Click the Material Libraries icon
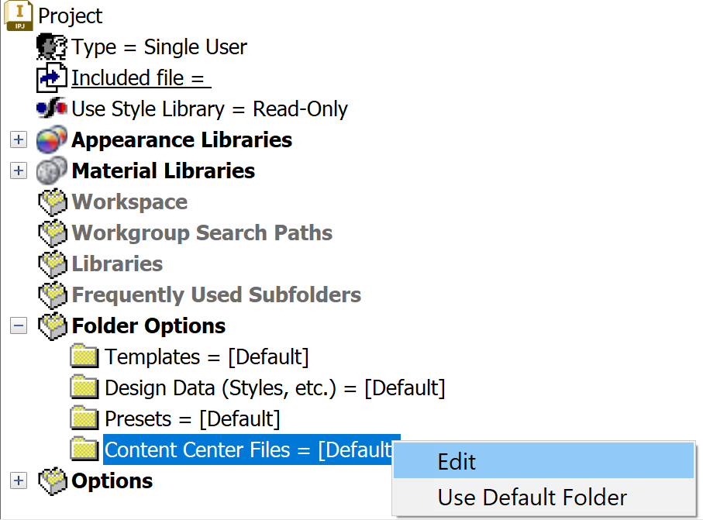This screenshot has width=703, height=520. [x=53, y=171]
